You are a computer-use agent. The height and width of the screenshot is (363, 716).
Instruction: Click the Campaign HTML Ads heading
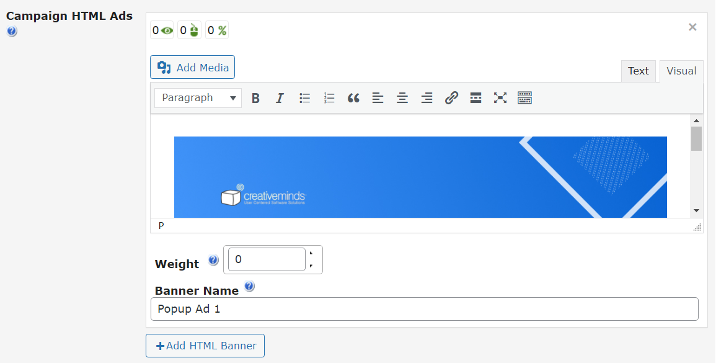coord(69,16)
